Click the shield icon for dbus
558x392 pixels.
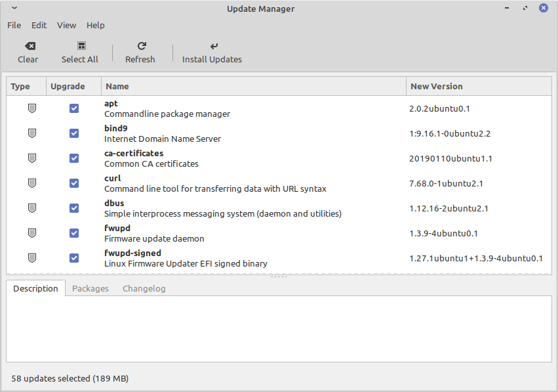click(x=31, y=208)
